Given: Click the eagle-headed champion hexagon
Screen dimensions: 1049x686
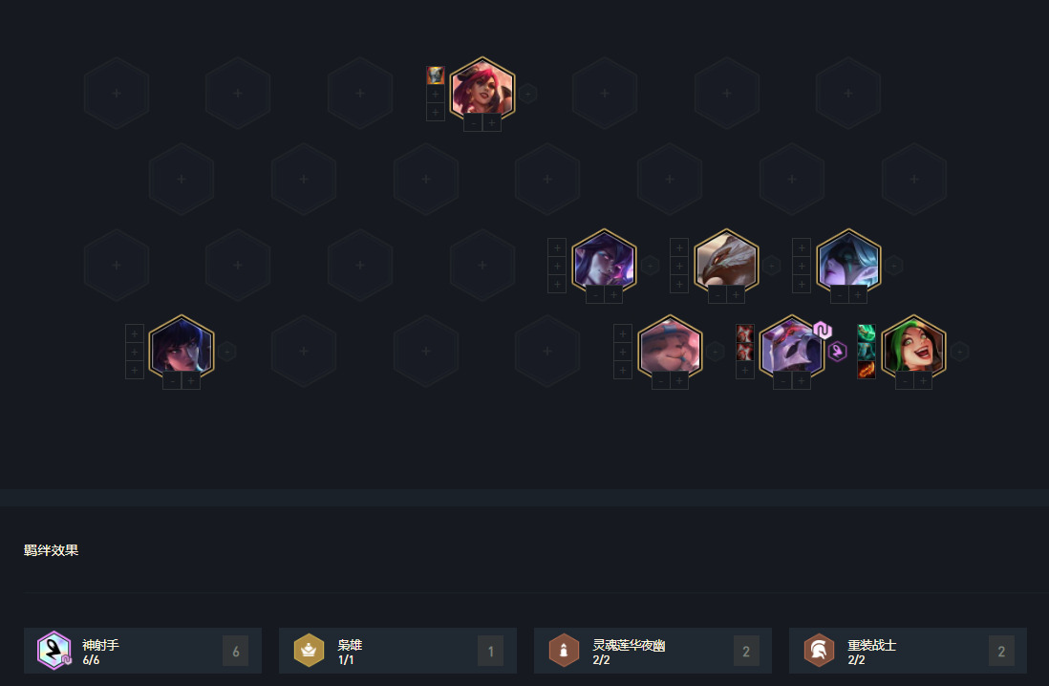Looking at the screenshot, I should [x=726, y=263].
